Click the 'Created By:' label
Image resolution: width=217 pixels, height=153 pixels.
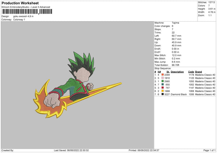tap(8, 150)
